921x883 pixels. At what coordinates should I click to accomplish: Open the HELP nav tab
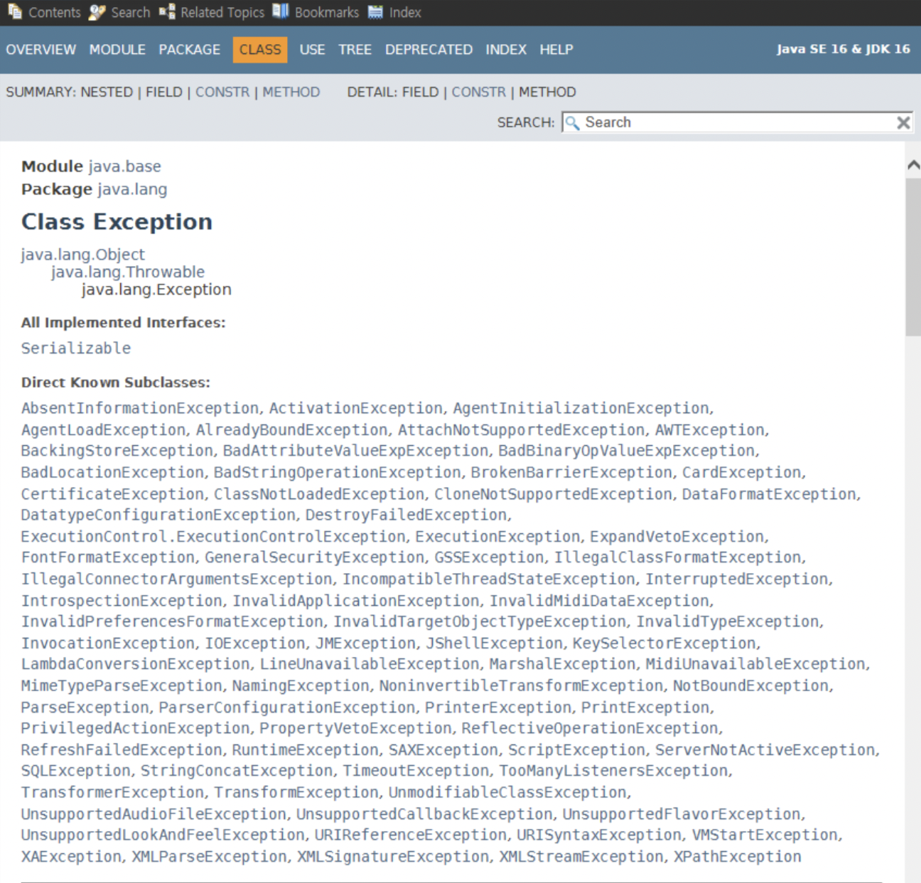click(x=556, y=50)
